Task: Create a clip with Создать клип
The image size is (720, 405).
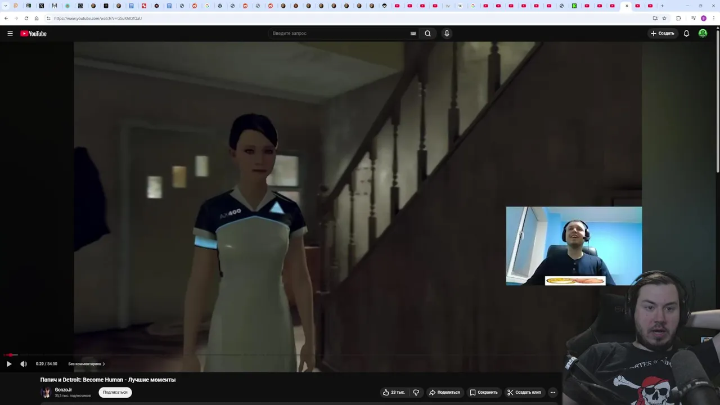Action: (524, 392)
